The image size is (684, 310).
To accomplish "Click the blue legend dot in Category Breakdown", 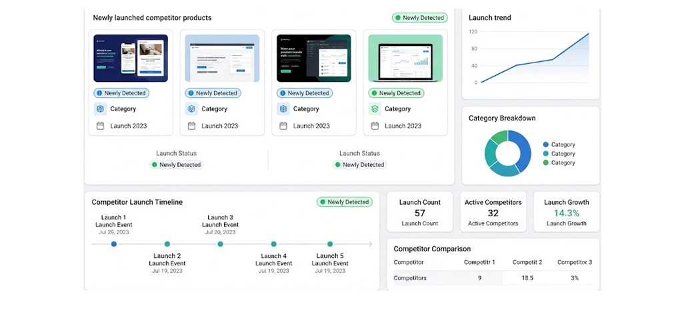I will point(546,144).
